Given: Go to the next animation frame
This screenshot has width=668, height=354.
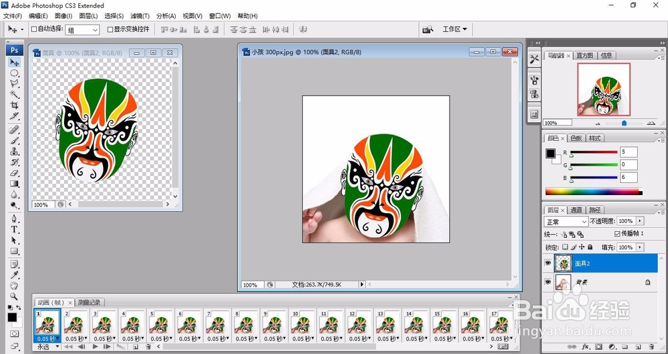Looking at the screenshot, I should [x=108, y=347].
